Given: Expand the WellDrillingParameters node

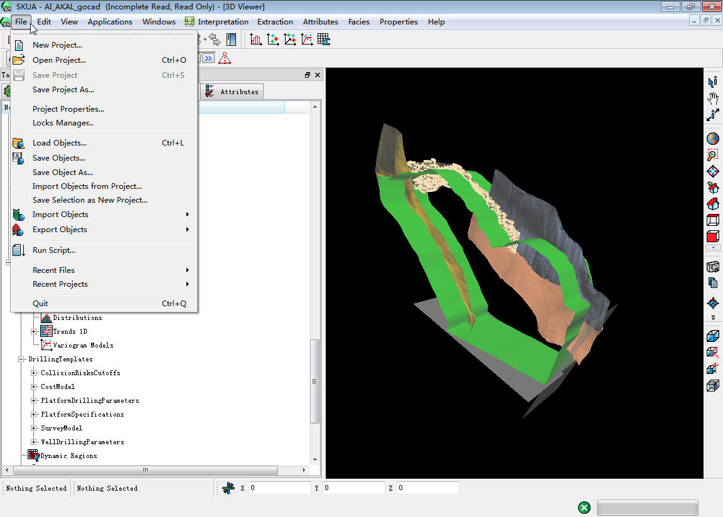Looking at the screenshot, I should click(x=33, y=442).
